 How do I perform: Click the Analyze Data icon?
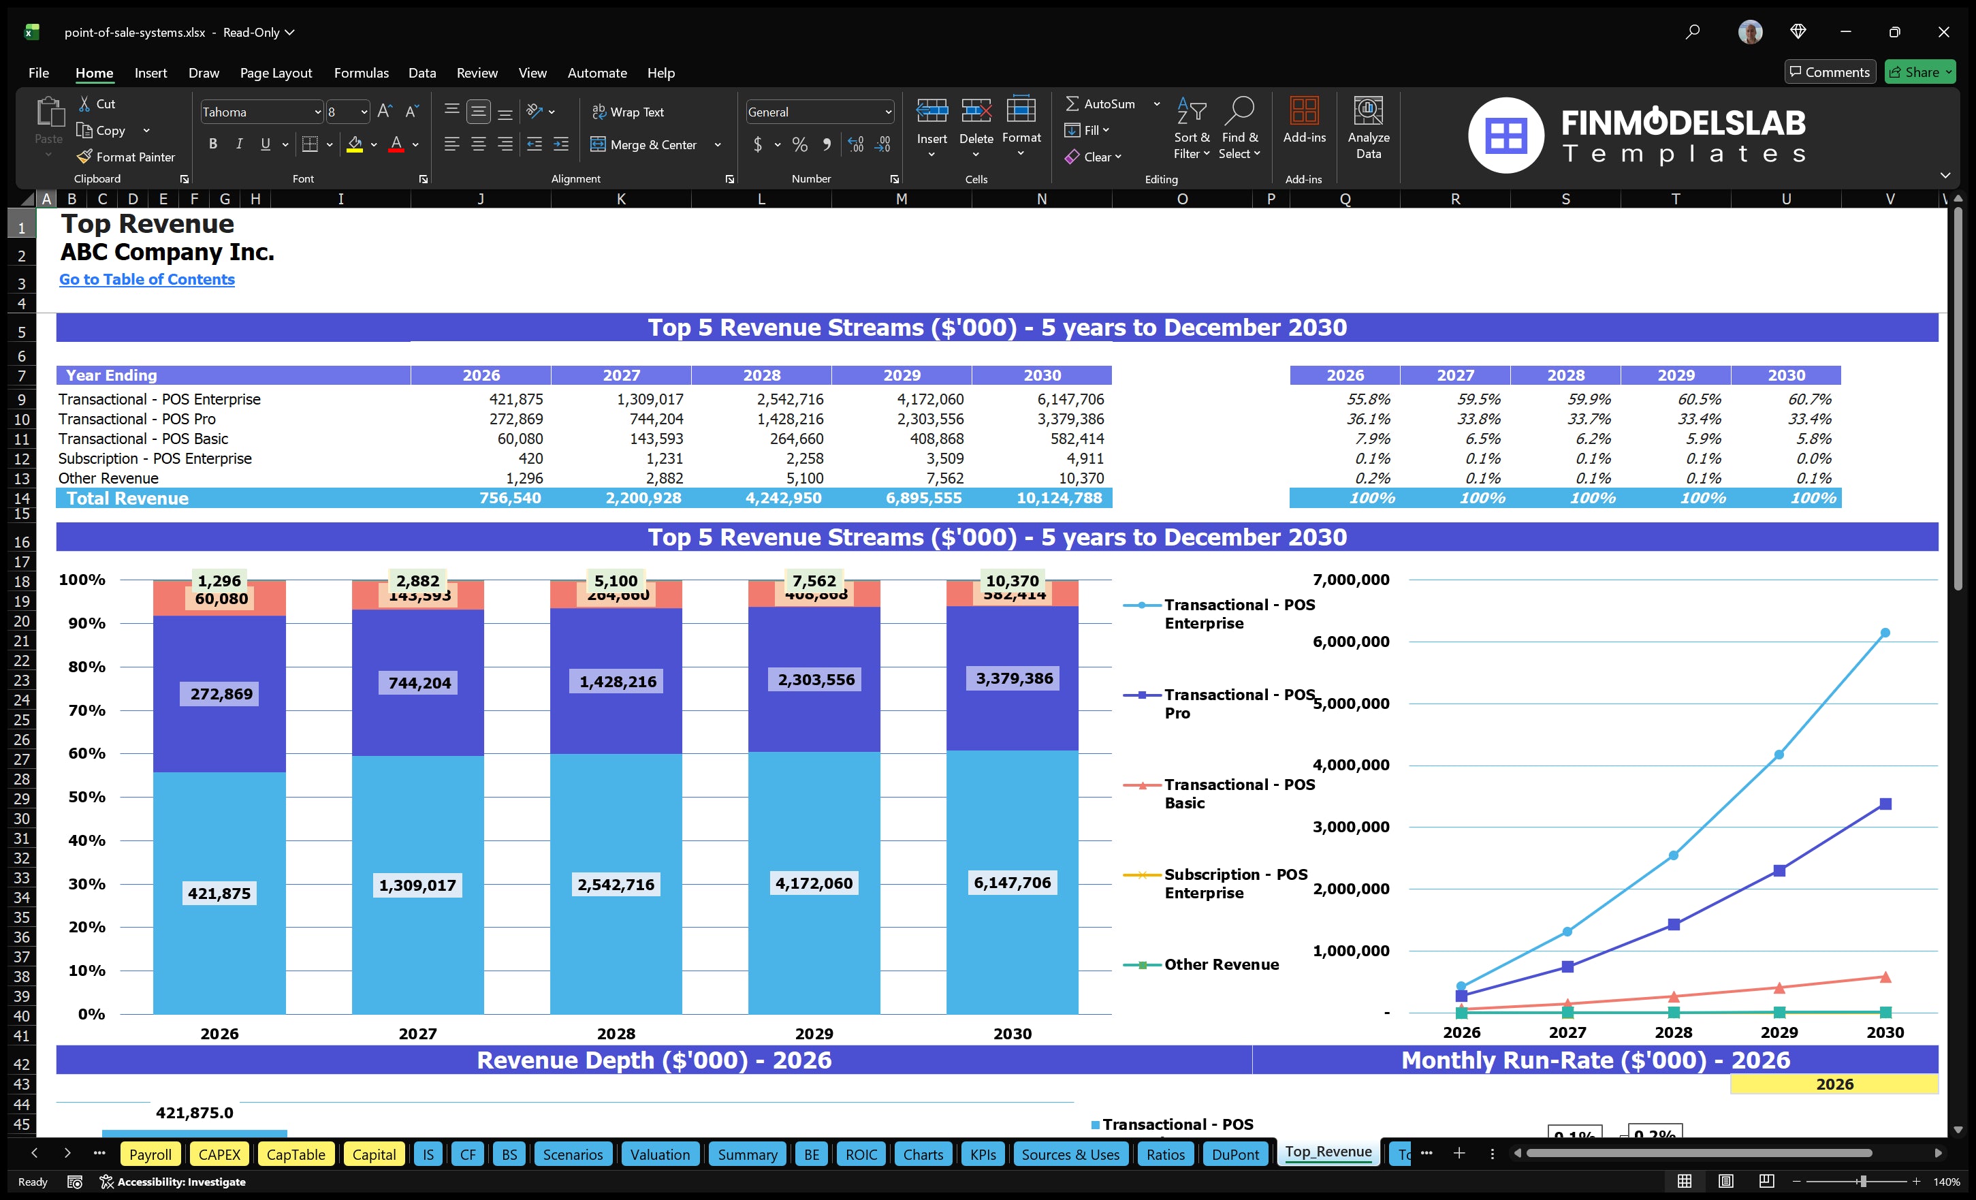point(1369,128)
